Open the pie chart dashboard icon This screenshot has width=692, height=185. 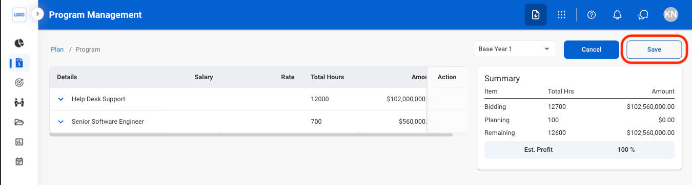pos(19,43)
